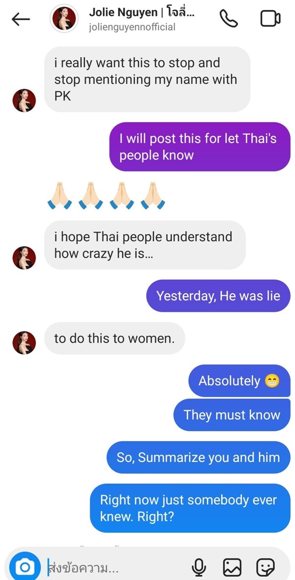
Task: Select the 'I will post this' message bubble
Action: coord(200,147)
